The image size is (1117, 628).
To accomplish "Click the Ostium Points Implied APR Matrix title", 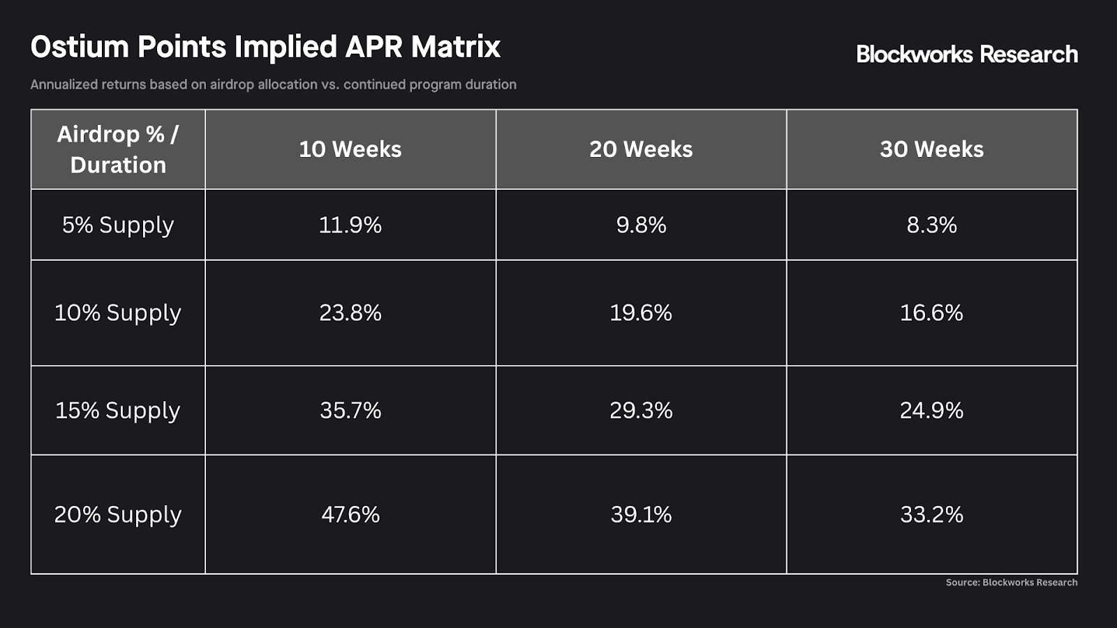I will pyautogui.click(x=265, y=47).
